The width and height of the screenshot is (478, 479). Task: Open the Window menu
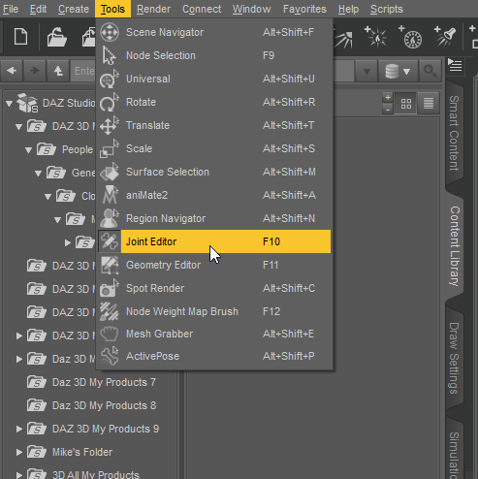click(x=251, y=9)
